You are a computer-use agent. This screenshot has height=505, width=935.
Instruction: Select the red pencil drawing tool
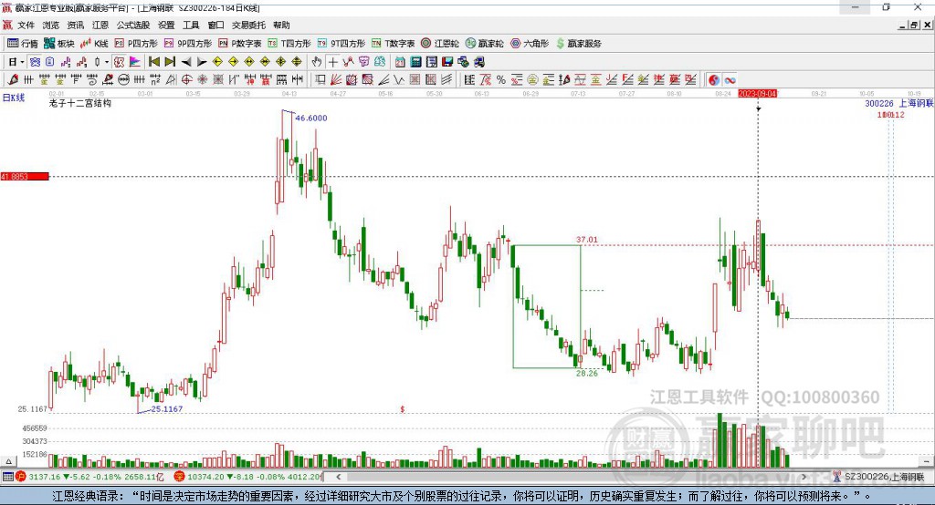pyautogui.click(x=13, y=80)
